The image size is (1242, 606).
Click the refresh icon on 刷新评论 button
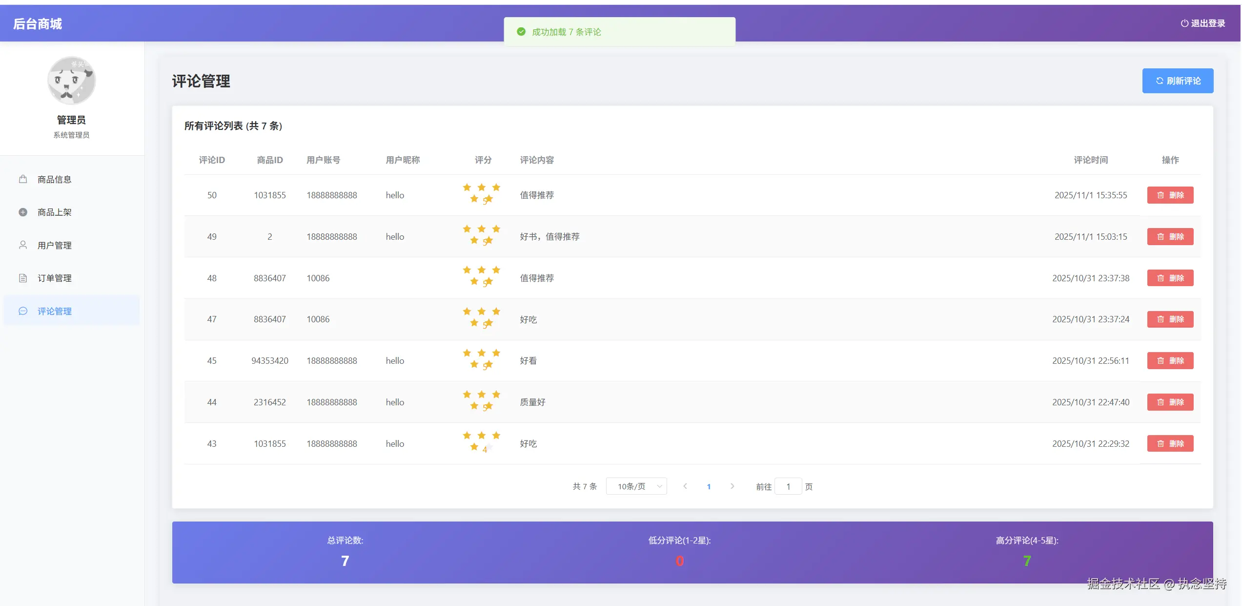click(1160, 81)
